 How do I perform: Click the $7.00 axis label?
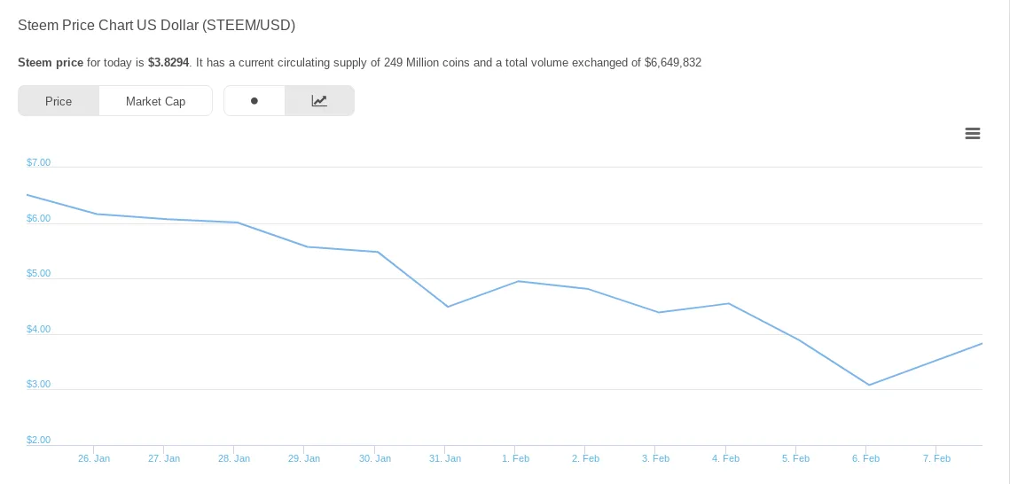39,163
